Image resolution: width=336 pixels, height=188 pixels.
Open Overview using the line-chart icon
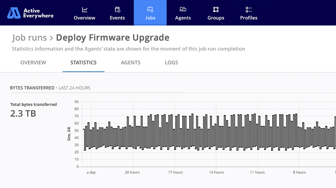(x=84, y=9)
